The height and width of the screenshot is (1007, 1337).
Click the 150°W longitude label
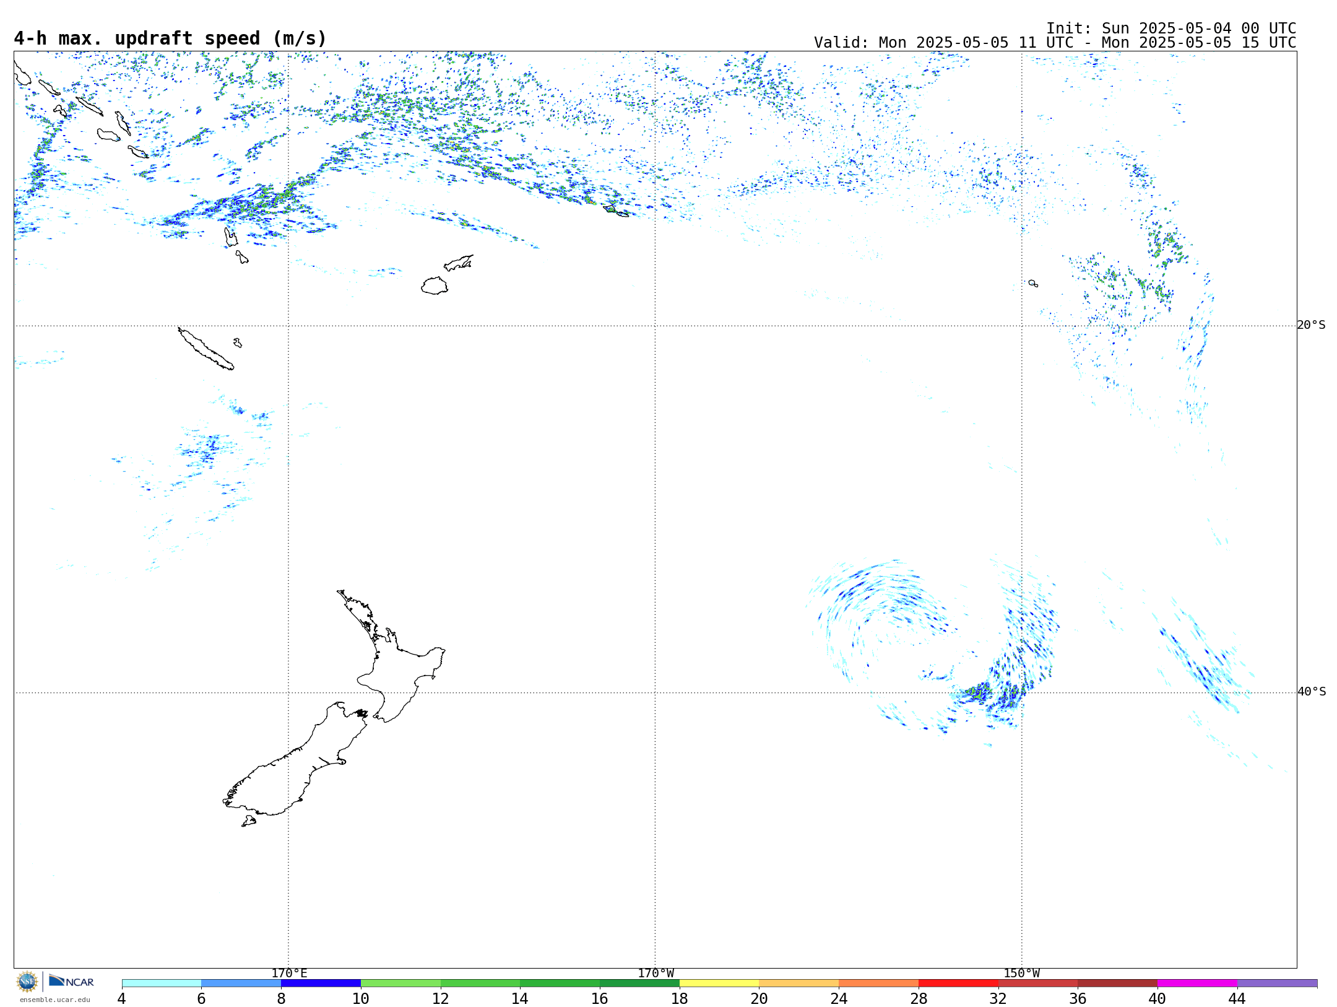pyautogui.click(x=1021, y=974)
